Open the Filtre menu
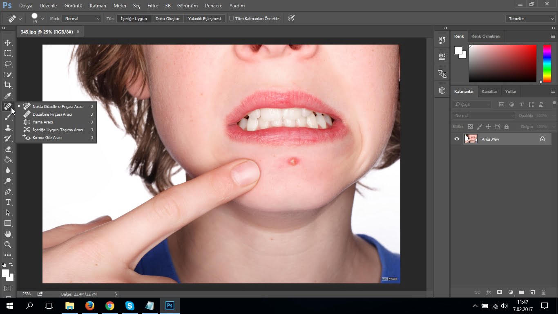Screen dimensions: 558x314 (x=152, y=6)
